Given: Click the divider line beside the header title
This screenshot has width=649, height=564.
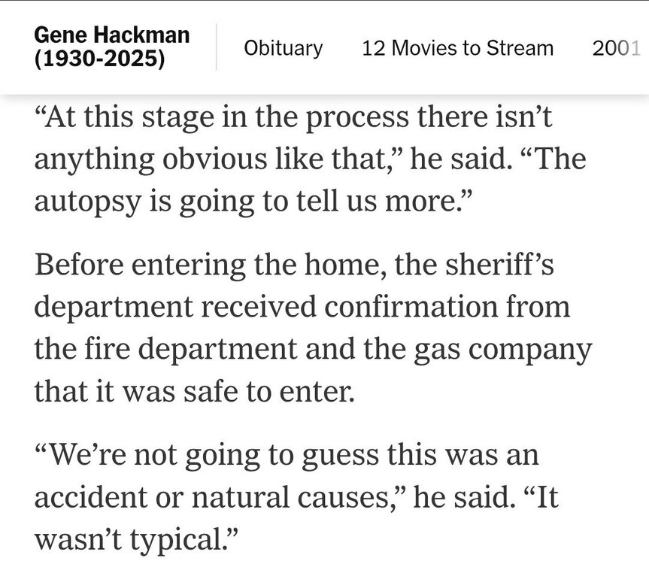Looking at the screenshot, I should coord(217,47).
